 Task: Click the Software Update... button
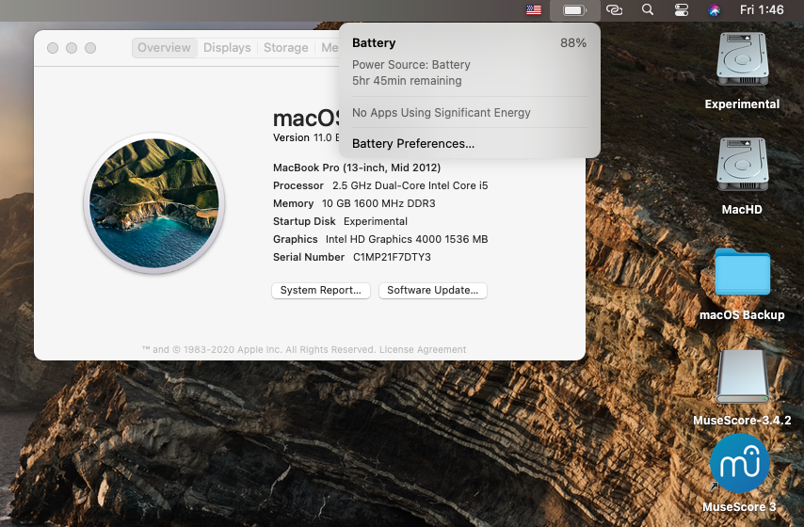tap(433, 290)
